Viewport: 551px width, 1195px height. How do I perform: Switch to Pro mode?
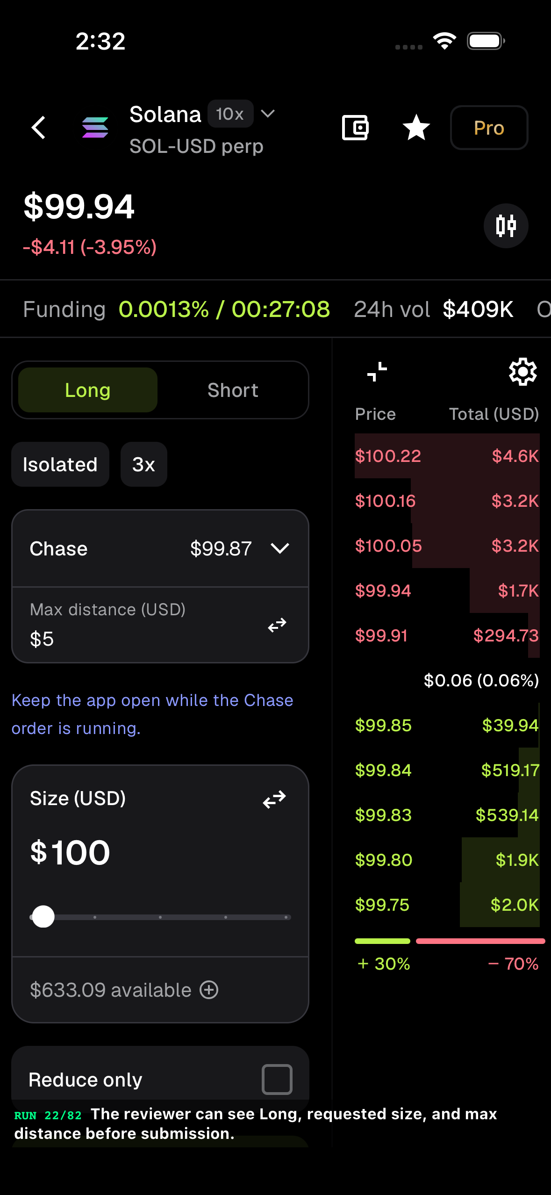(x=489, y=128)
